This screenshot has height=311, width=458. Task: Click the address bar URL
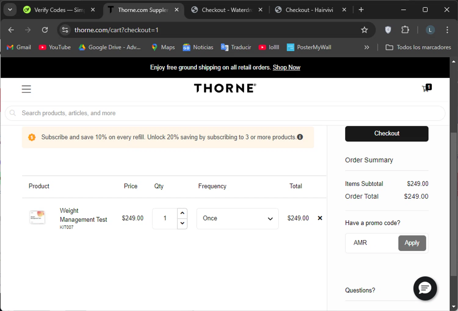pyautogui.click(x=116, y=30)
